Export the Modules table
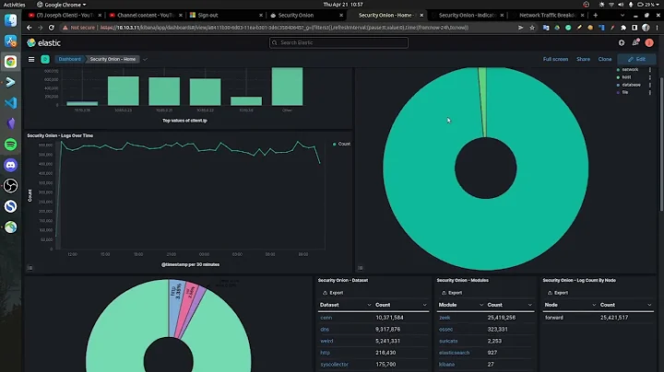 (452, 293)
